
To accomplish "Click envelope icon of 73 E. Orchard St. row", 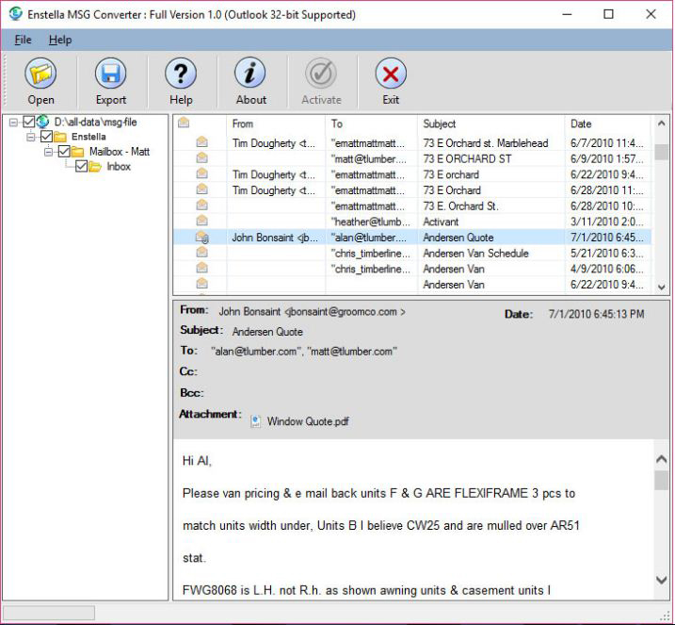I will pos(201,206).
